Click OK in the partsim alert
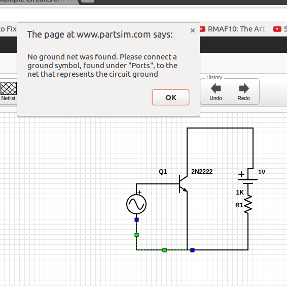The image size is (287, 286). point(170,98)
